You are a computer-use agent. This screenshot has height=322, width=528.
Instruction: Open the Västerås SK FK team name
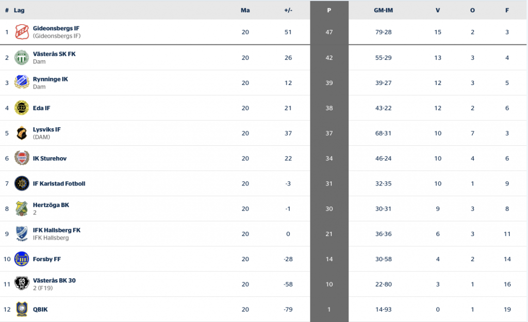click(54, 54)
